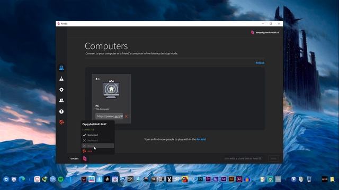Select the PC share link field
Viewport: 339px width, 190px height.
click(109, 116)
